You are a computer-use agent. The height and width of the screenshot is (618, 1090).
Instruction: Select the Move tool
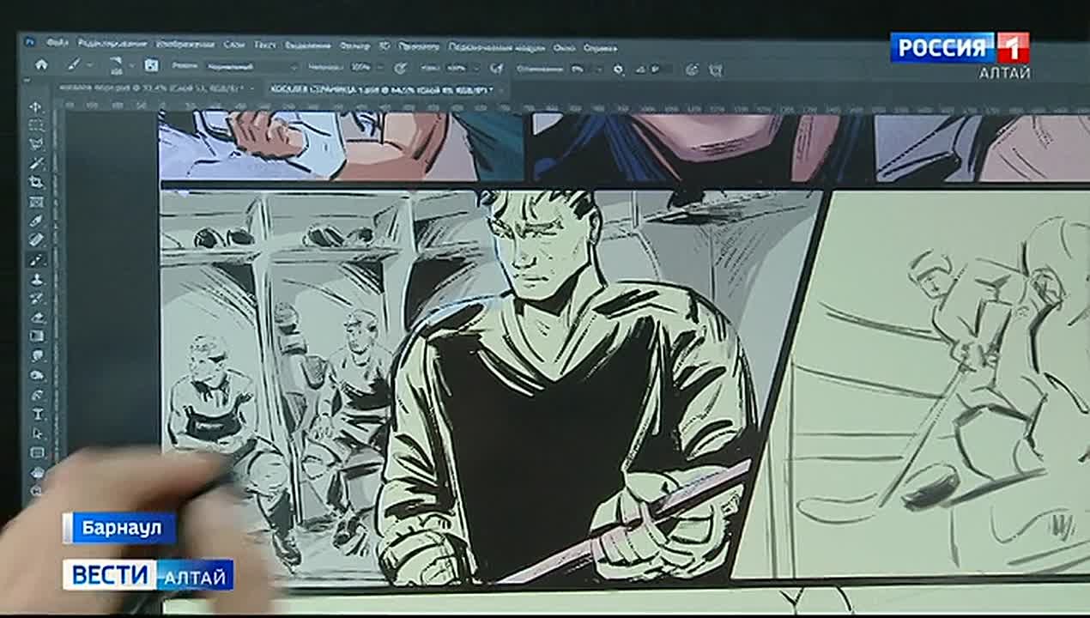tap(36, 107)
